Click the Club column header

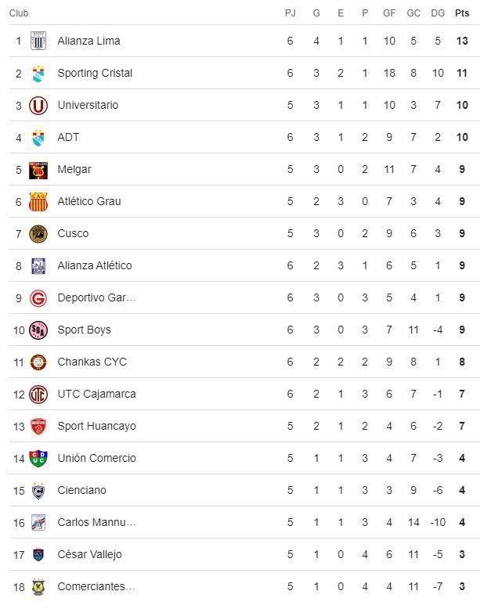click(x=19, y=13)
